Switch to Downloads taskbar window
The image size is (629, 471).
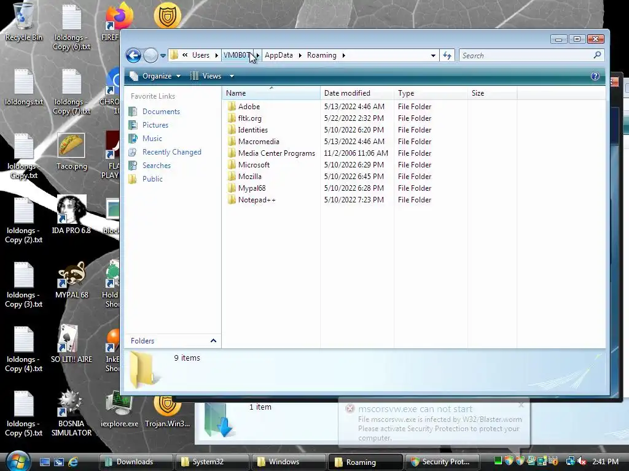click(x=136, y=462)
